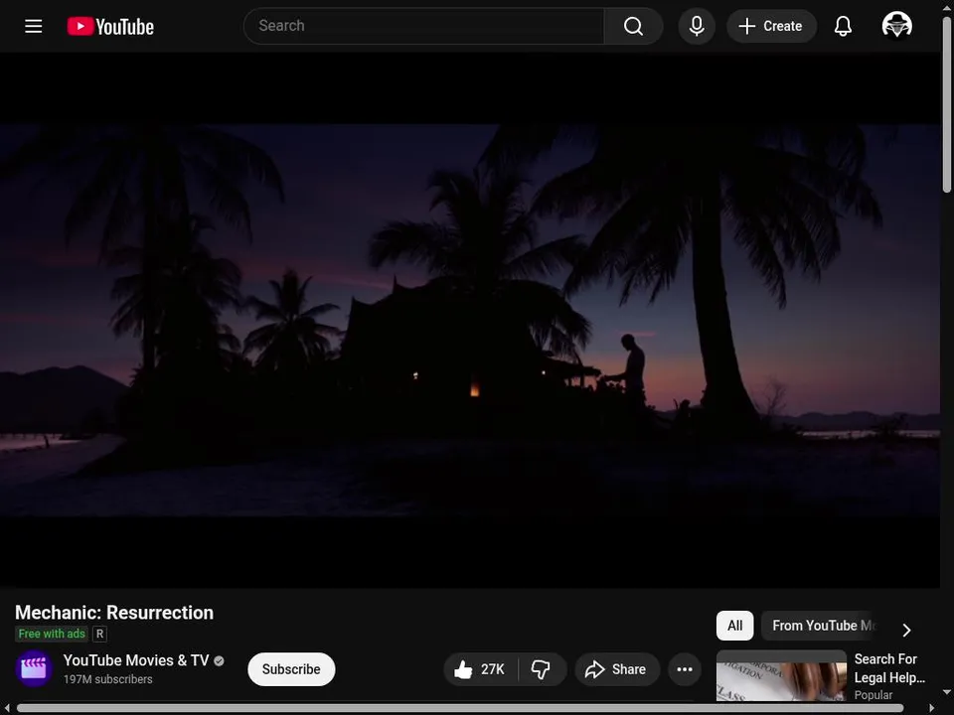Open the Create menu
Viewport: 954px width, 715px height.
tap(771, 26)
